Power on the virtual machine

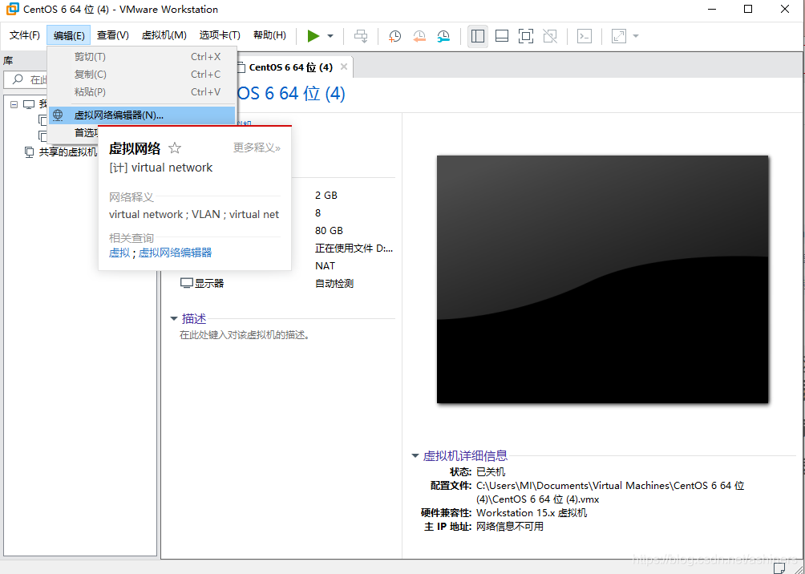pos(314,36)
